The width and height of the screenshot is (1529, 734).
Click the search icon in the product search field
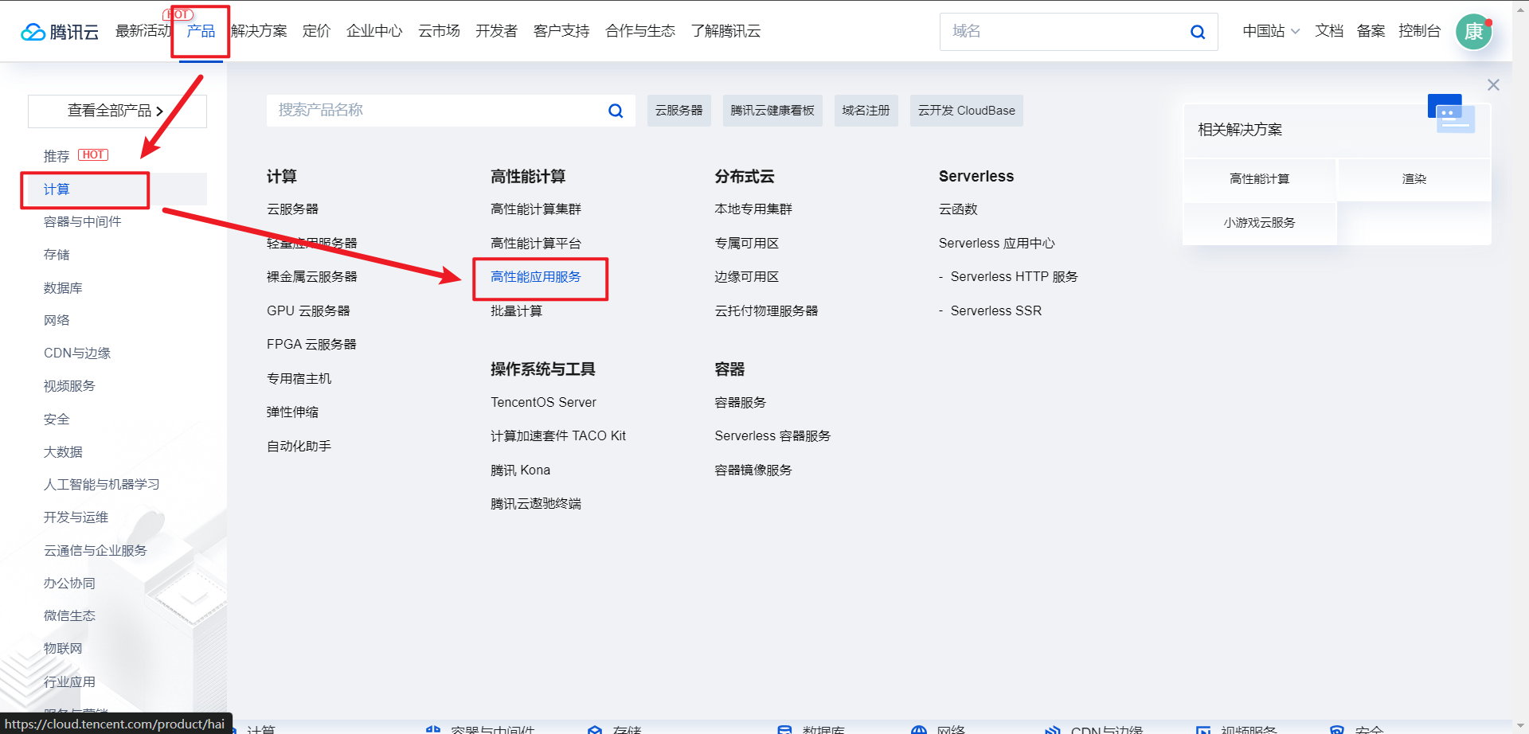[x=615, y=111]
